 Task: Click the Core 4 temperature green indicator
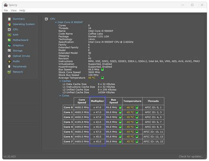137,127
